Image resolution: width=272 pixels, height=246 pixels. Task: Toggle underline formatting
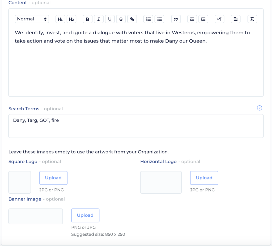[110, 19]
